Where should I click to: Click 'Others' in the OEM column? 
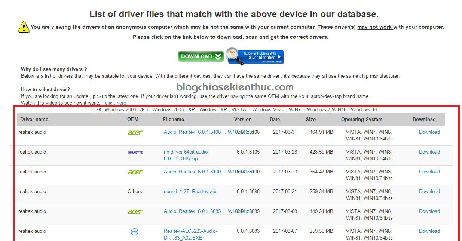(135, 191)
